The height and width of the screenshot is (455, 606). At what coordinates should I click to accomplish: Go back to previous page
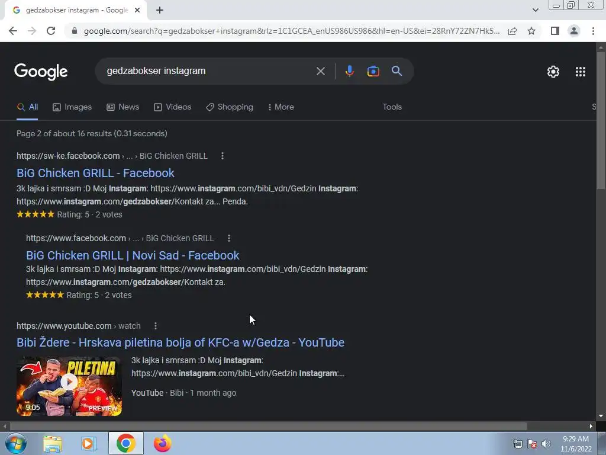point(13,31)
